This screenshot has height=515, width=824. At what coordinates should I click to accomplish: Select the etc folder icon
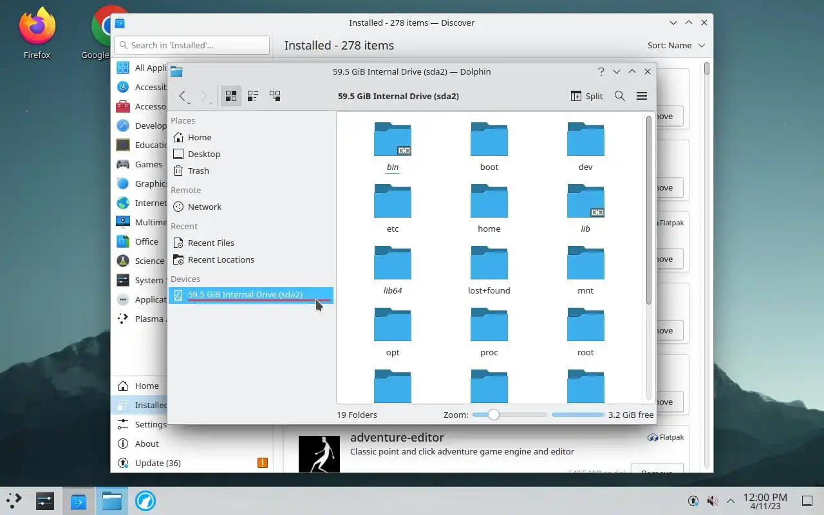393,201
